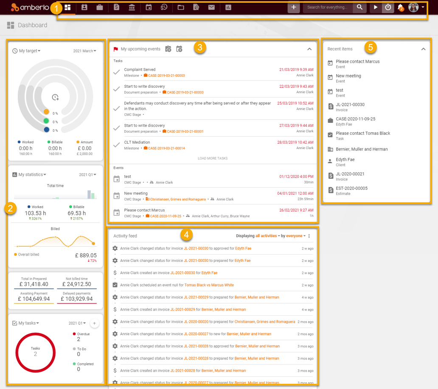Collapse the Recent items panel
Image resolution: width=438 pixels, height=389 pixels.
point(423,49)
